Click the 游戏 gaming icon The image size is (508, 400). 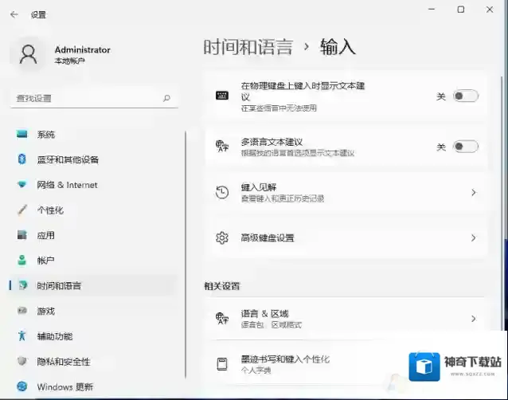22,311
